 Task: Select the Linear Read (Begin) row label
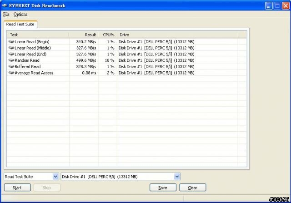pyautogui.click(x=32, y=42)
